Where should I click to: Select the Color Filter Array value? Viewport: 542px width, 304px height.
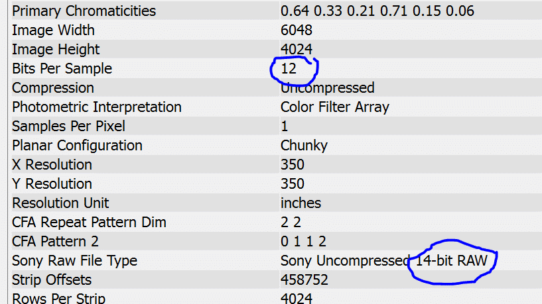point(334,107)
